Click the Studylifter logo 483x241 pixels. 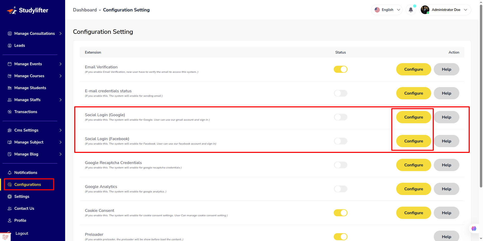pos(27,10)
